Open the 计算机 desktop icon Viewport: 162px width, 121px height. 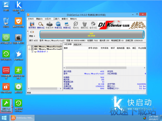(x=6, y=6)
